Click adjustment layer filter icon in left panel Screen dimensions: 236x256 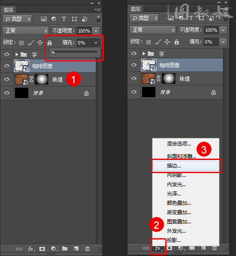pyautogui.click(x=54, y=19)
